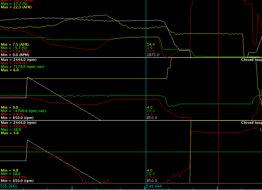The width and height of the screenshot is (262, 190).
Task: Click the cyan vertical cursor line
Action: [x=146, y=86]
